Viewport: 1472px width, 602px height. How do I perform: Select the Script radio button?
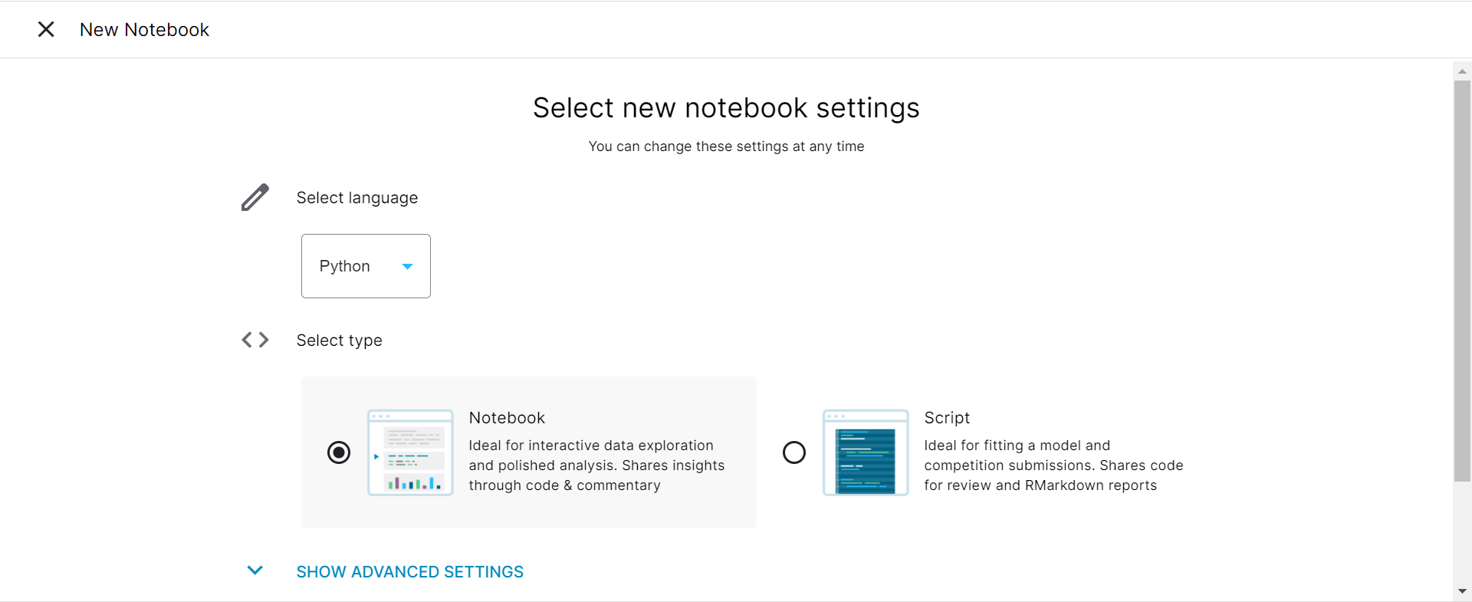click(794, 452)
